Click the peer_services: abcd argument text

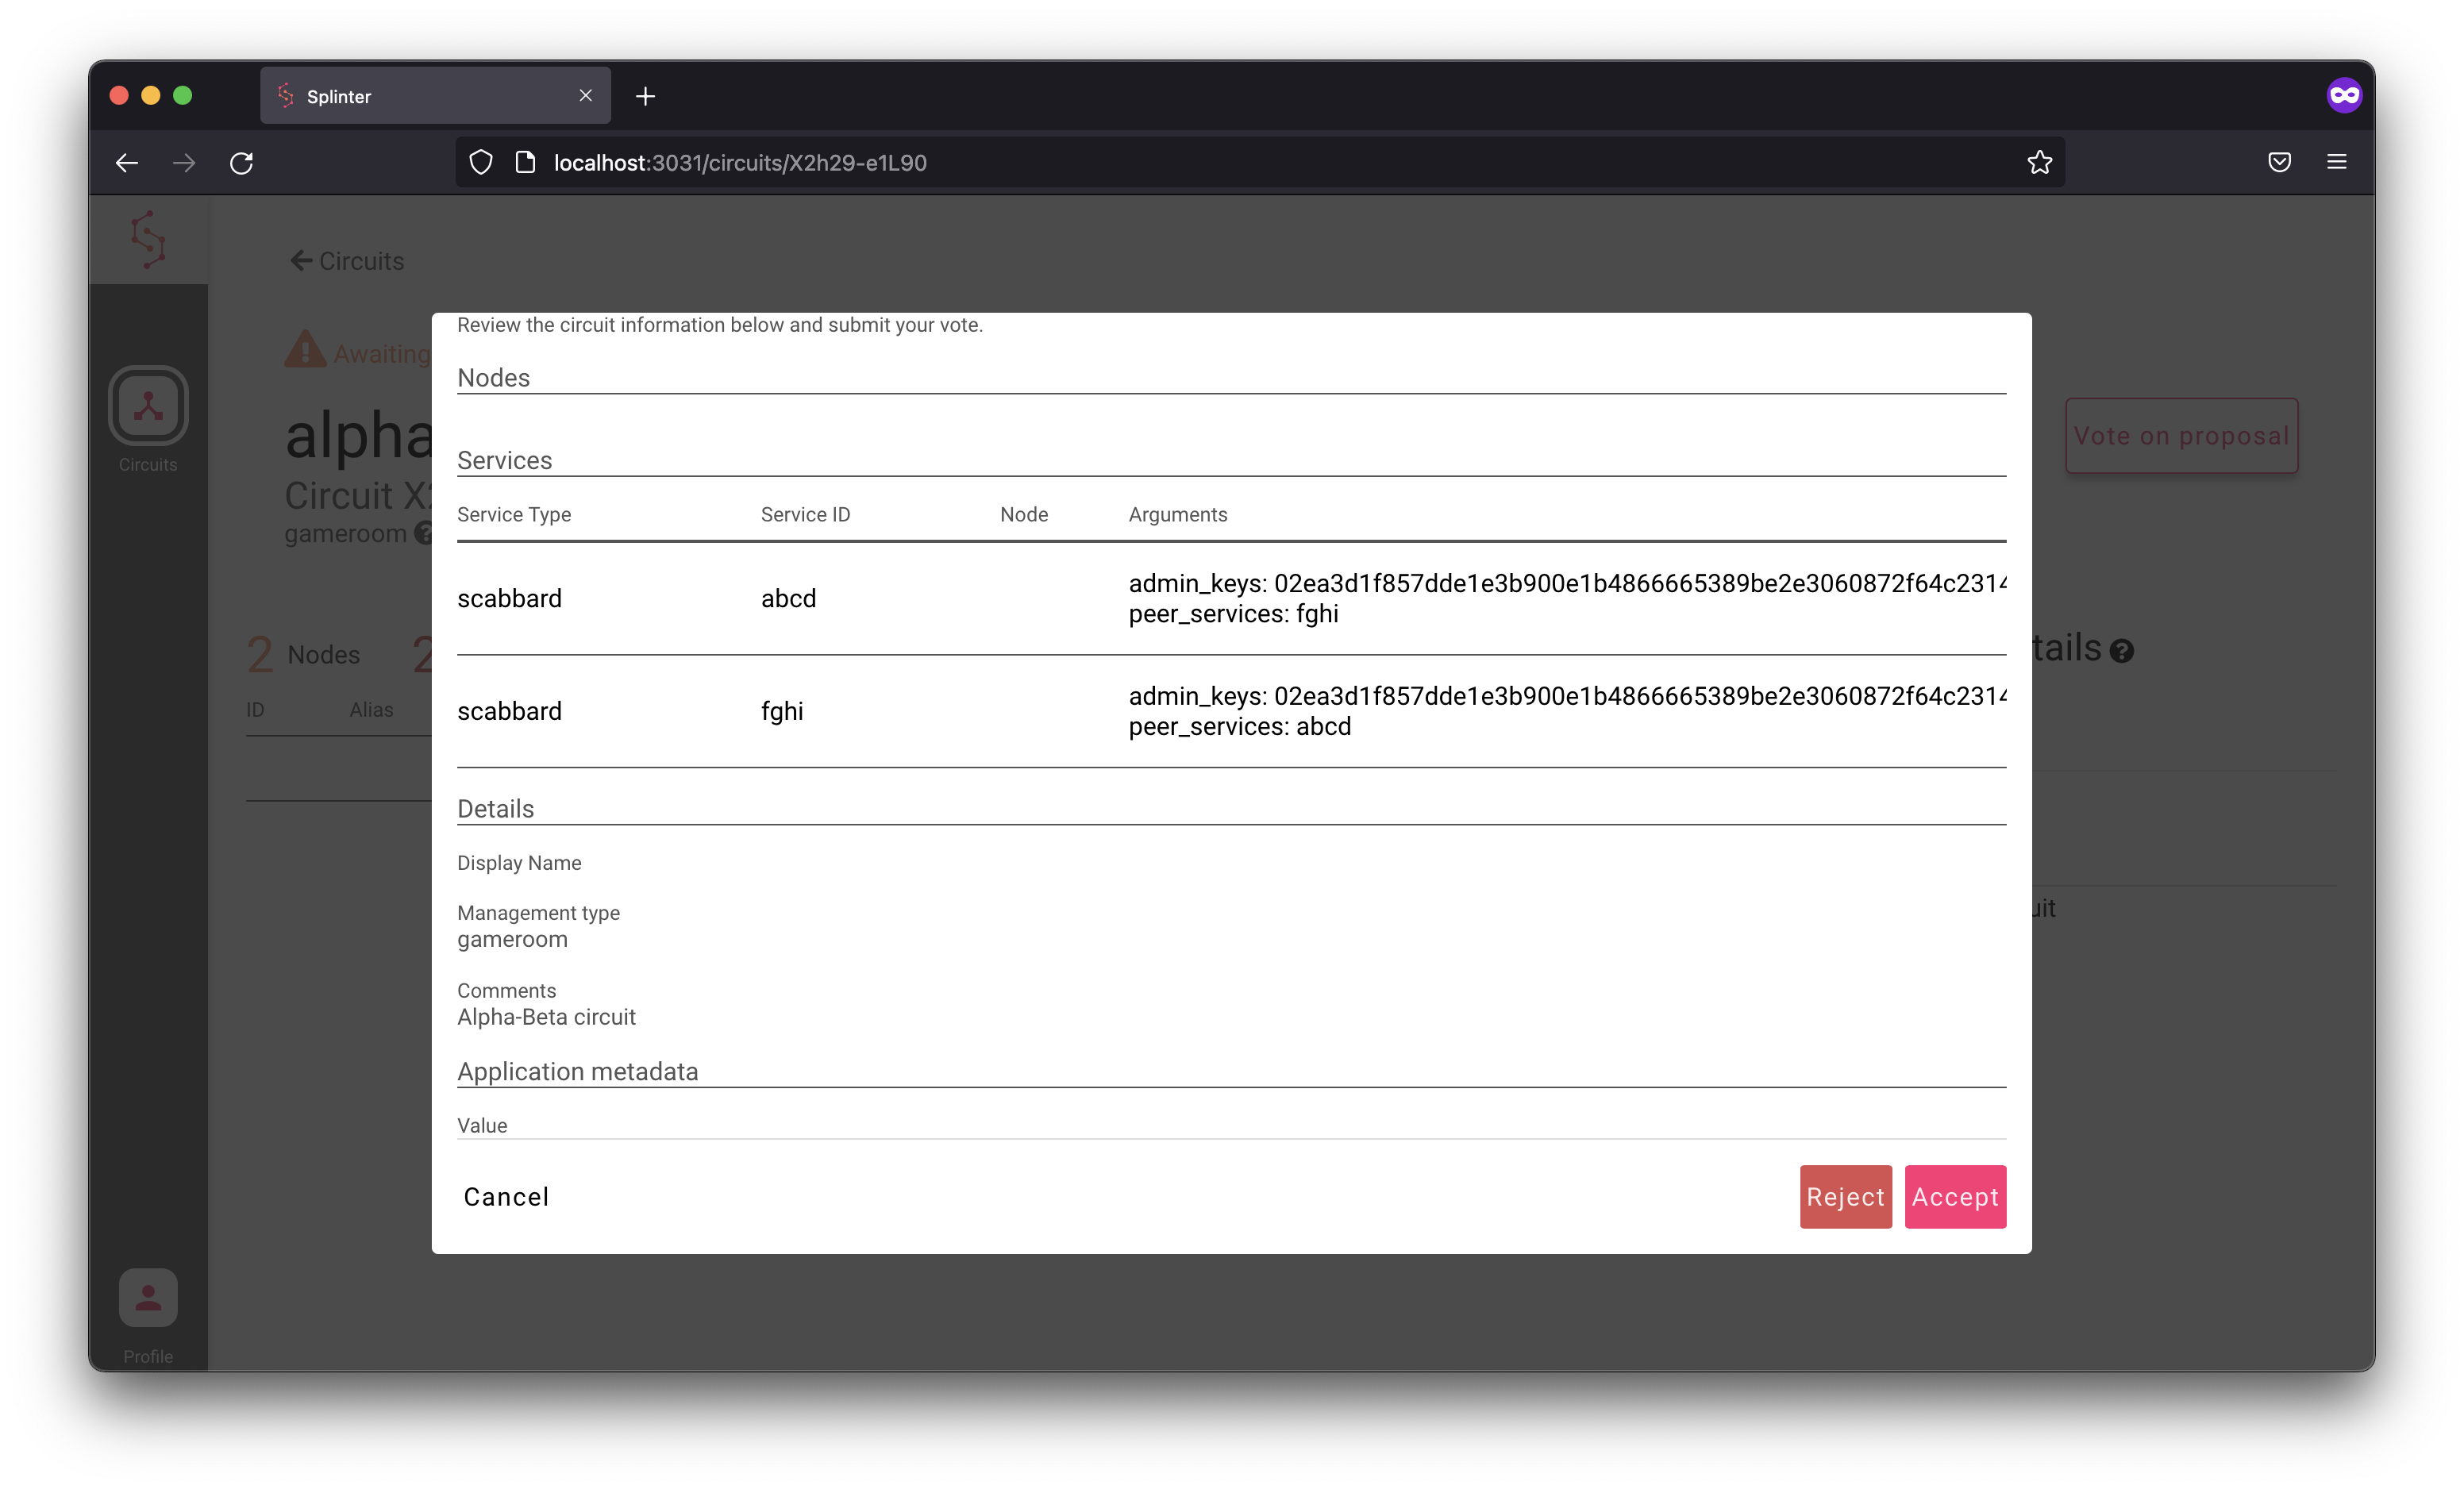pyautogui.click(x=1239, y=726)
